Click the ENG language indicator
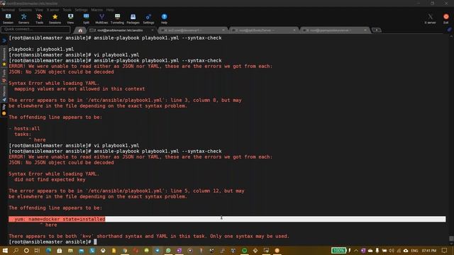 414,250
